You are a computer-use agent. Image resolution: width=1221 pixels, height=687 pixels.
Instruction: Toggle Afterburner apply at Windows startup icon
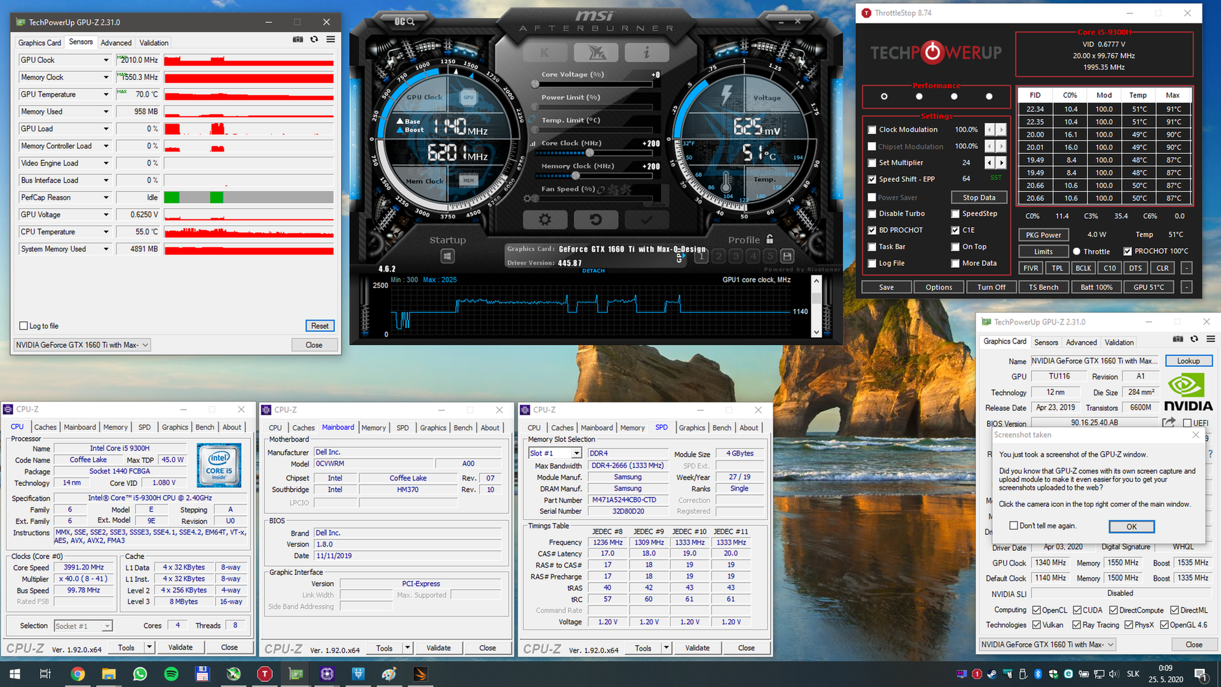coord(448,256)
